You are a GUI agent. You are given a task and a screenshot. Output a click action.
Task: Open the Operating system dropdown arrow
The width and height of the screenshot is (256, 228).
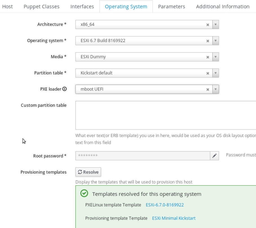(215, 41)
